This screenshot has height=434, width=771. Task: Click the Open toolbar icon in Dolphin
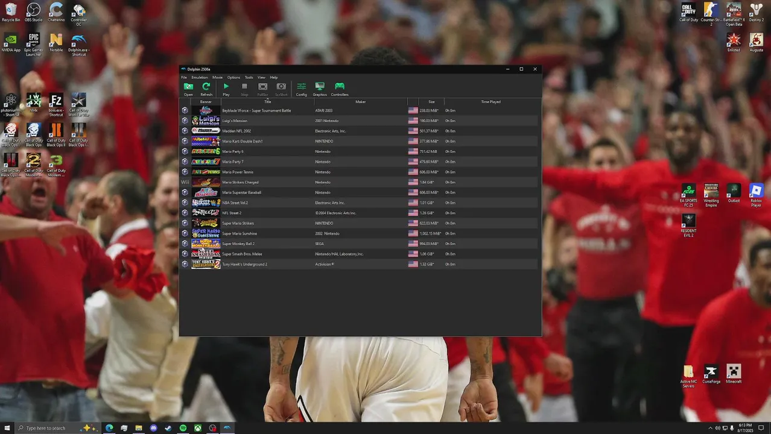pos(188,89)
